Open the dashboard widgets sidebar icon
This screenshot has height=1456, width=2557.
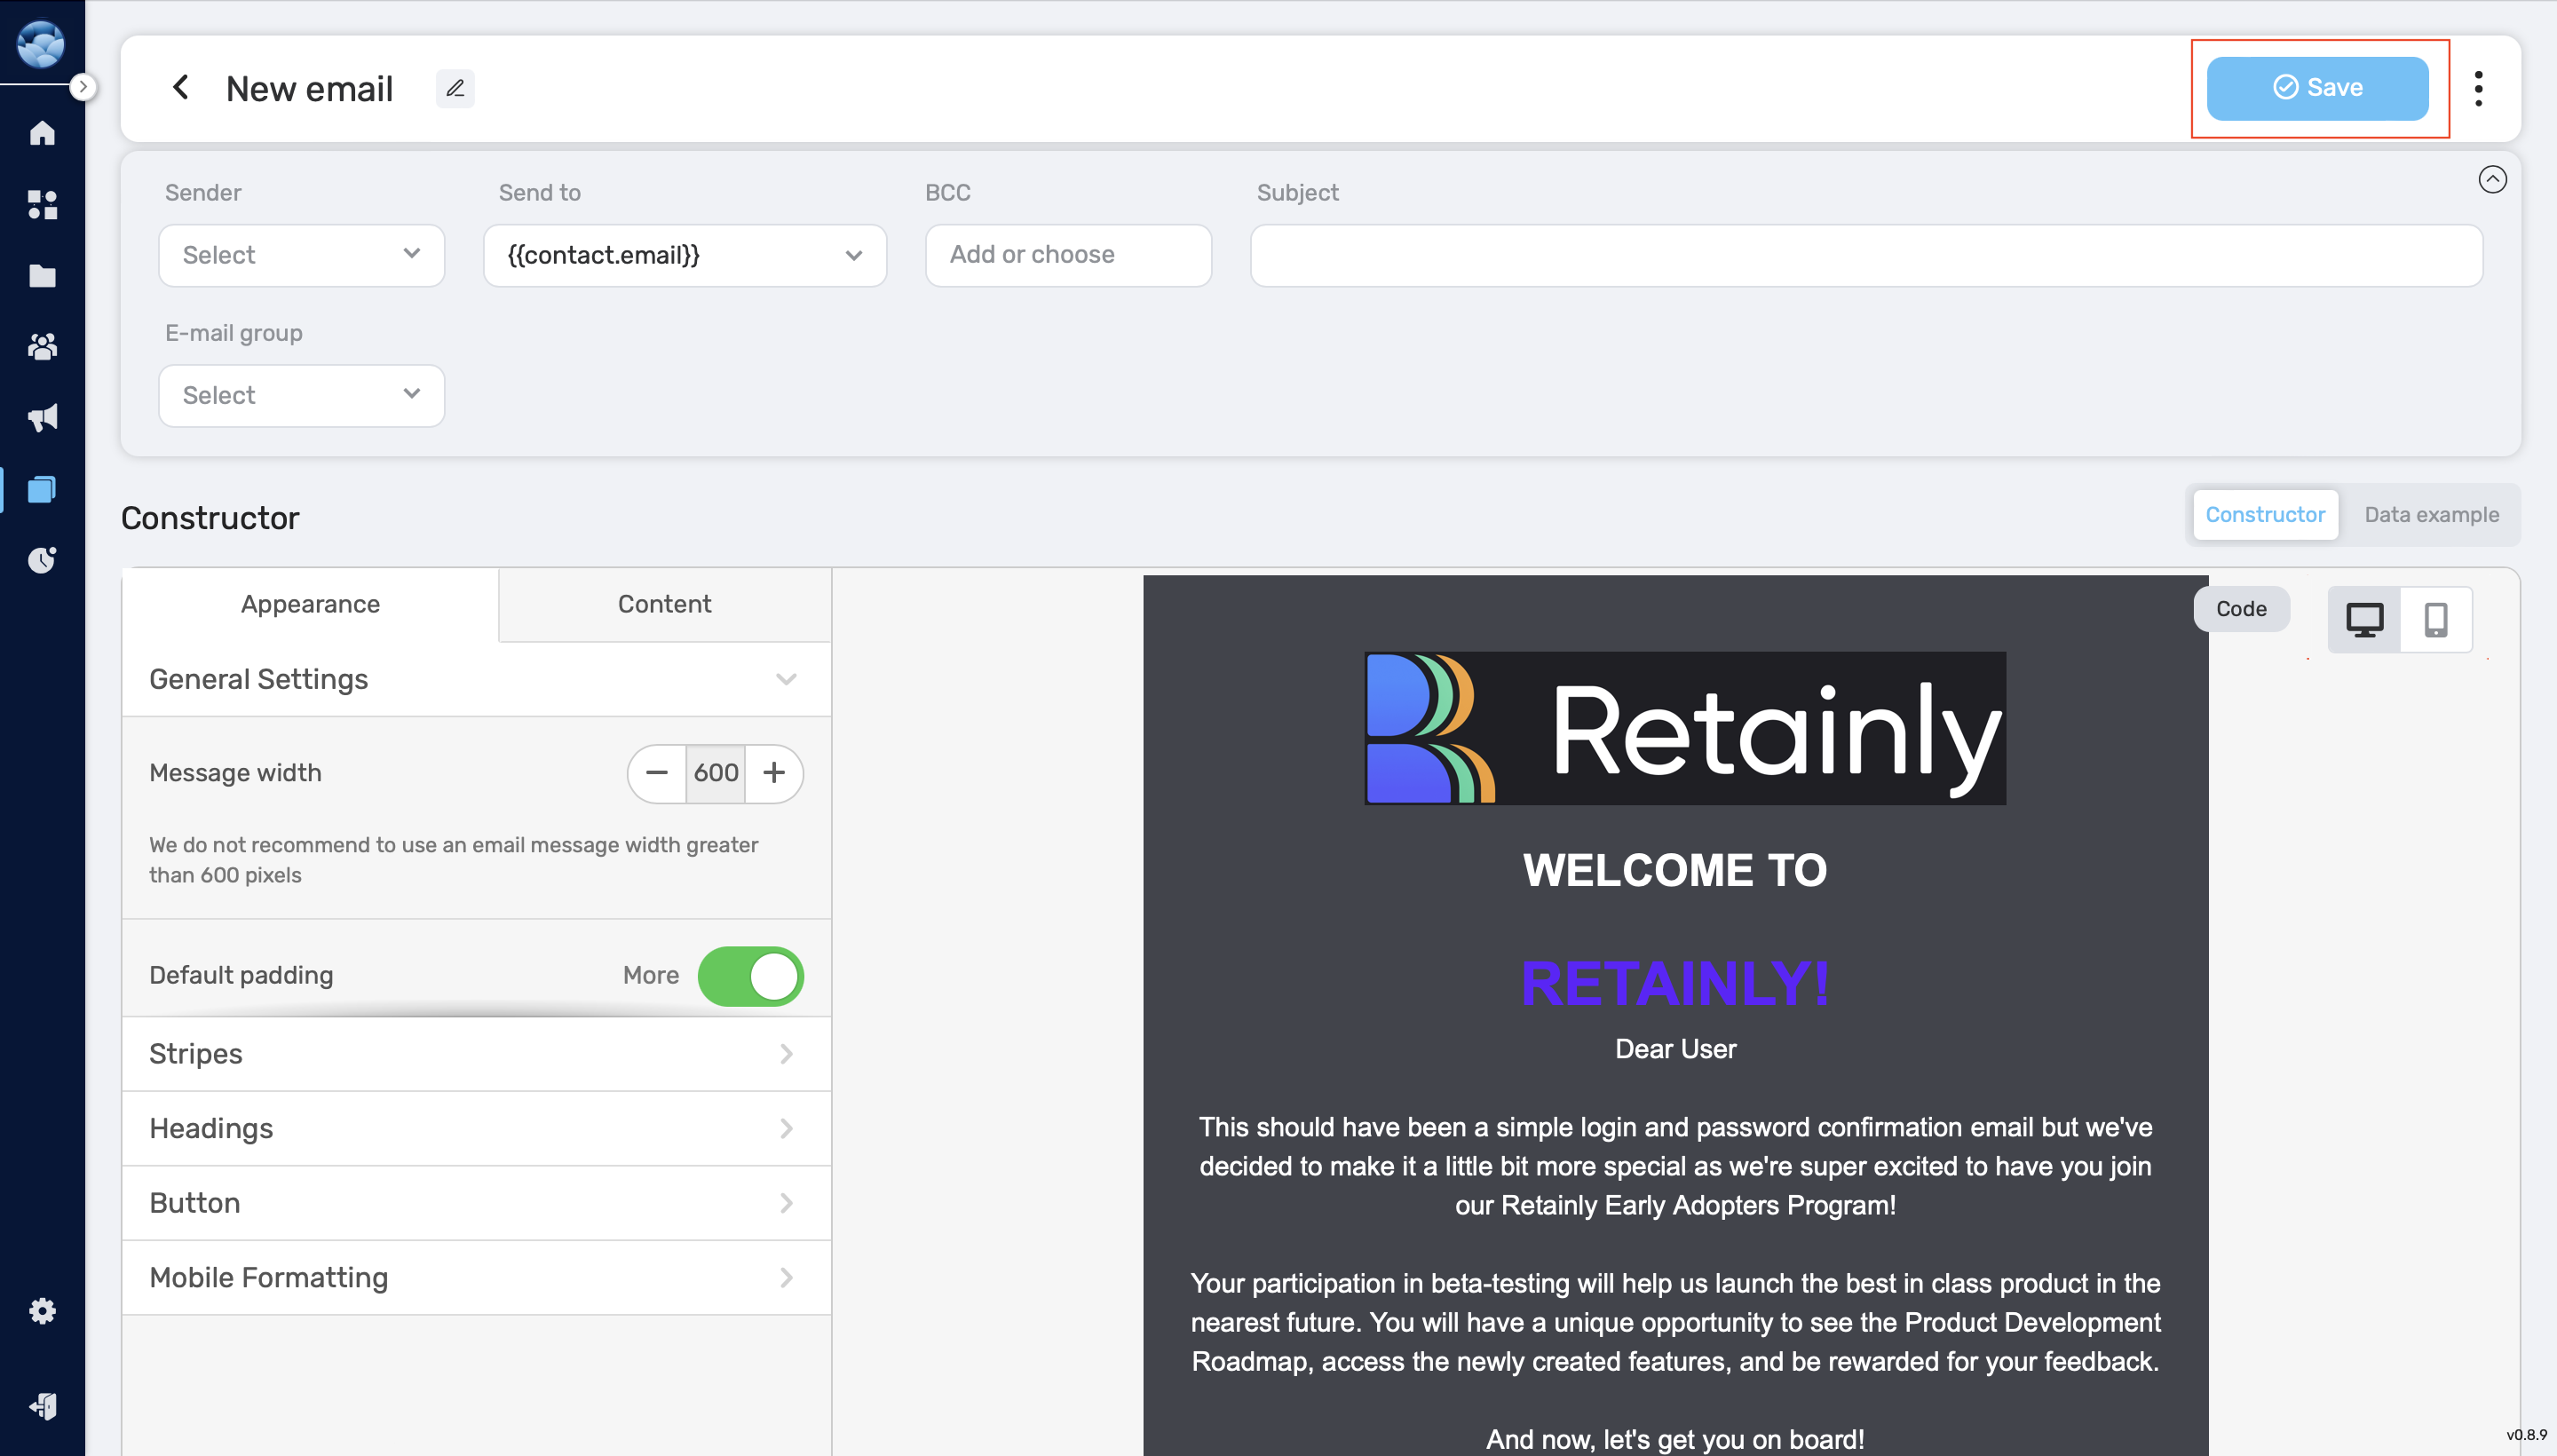coord(42,205)
